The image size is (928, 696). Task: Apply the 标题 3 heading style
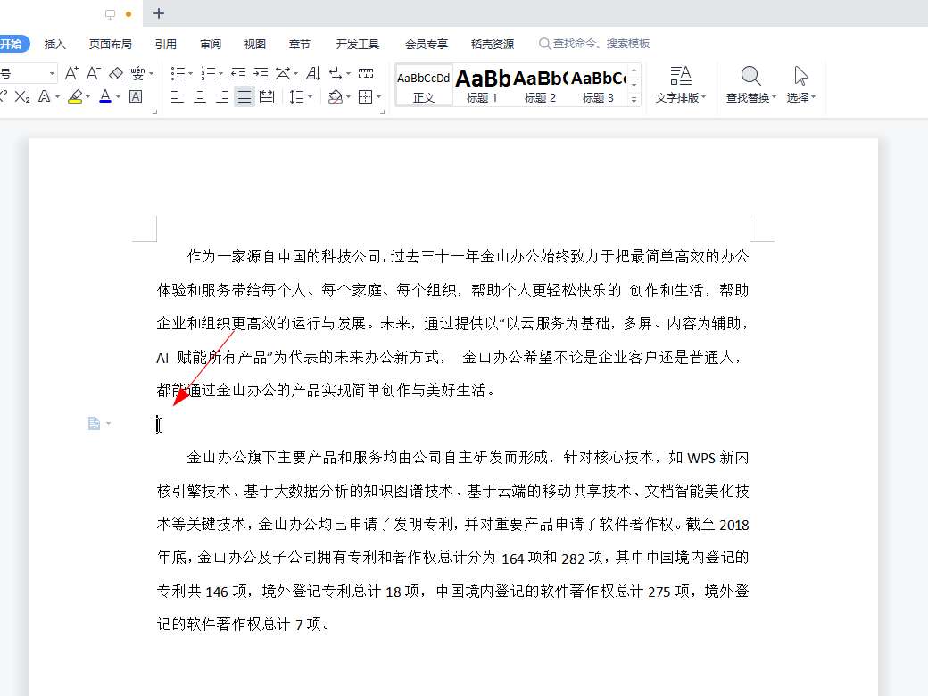click(x=599, y=86)
